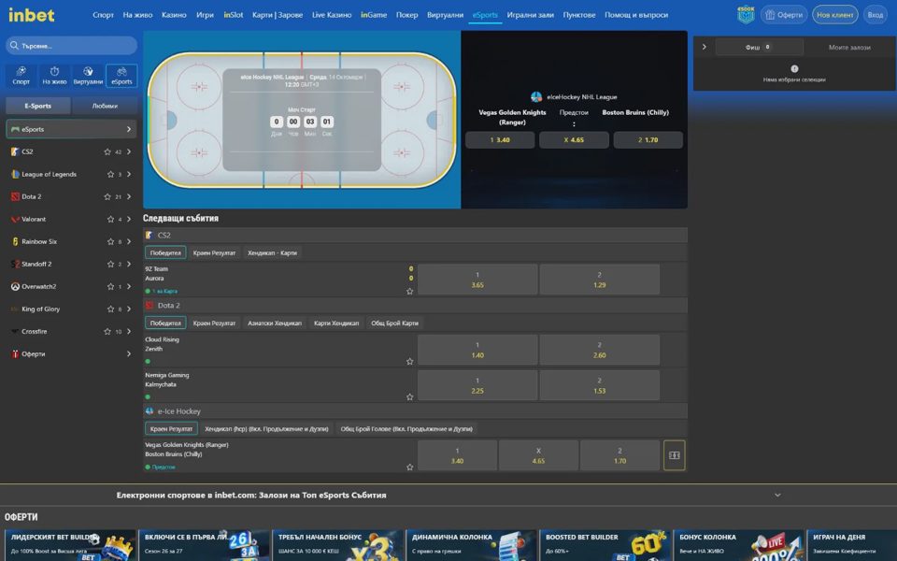The height and width of the screenshot is (561, 897).
Task: Expand the Overwatch2 chevron
Action: tap(129, 286)
